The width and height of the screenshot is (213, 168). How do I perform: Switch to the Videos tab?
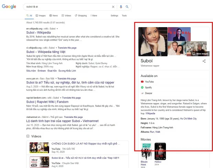(66, 15)
